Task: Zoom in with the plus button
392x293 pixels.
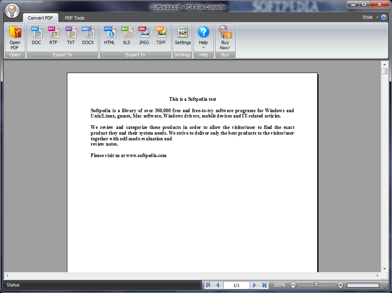Action: click(x=340, y=285)
